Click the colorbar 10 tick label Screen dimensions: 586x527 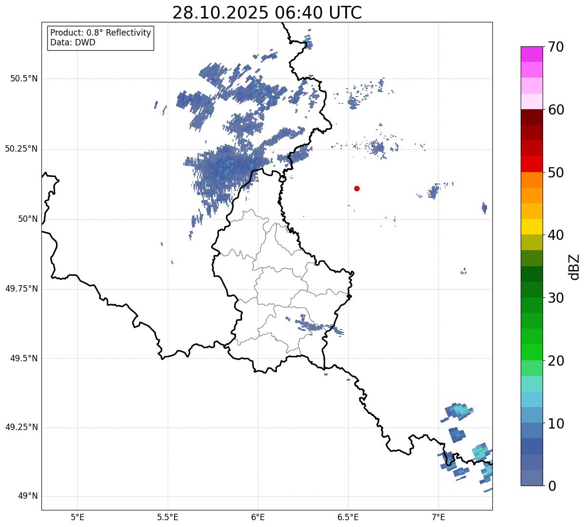(556, 423)
